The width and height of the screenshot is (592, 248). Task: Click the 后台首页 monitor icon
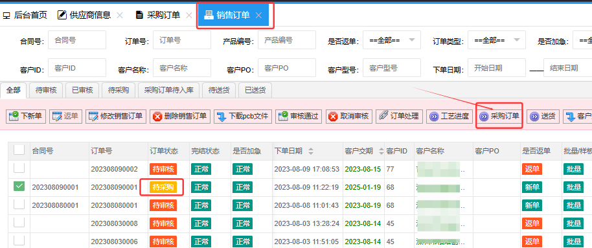pos(6,16)
